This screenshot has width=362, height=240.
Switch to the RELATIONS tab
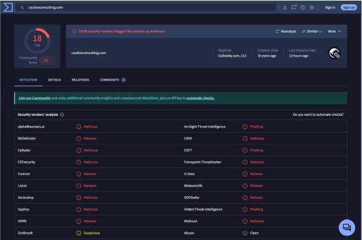tap(80, 80)
